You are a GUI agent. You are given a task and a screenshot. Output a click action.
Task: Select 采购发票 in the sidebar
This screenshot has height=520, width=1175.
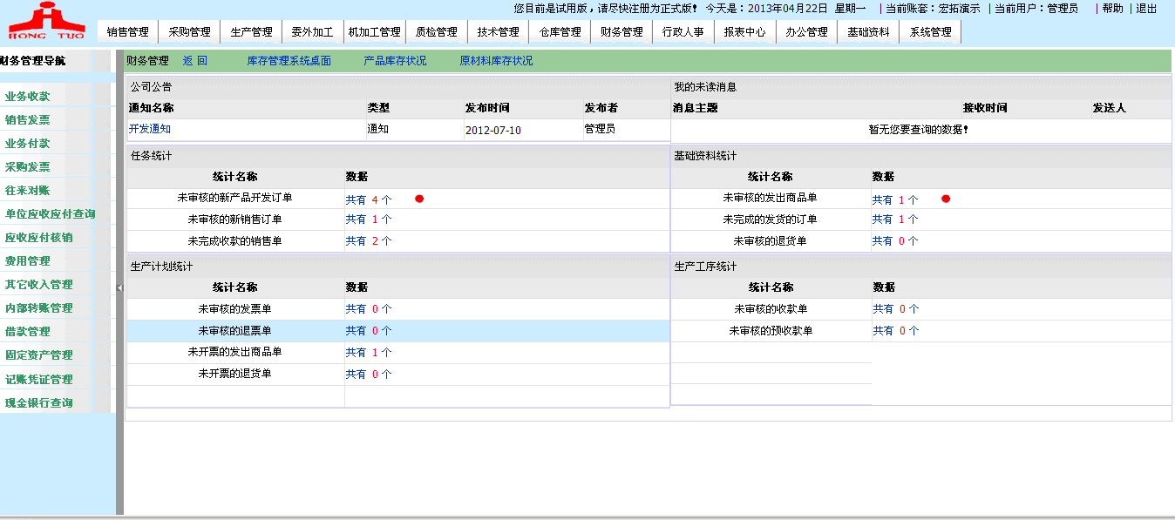tap(28, 166)
